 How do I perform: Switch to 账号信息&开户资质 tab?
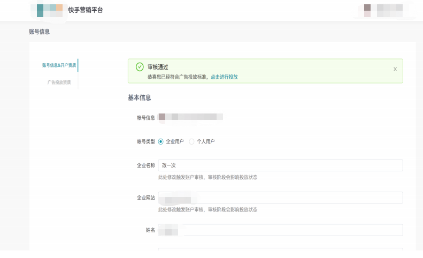pos(59,65)
